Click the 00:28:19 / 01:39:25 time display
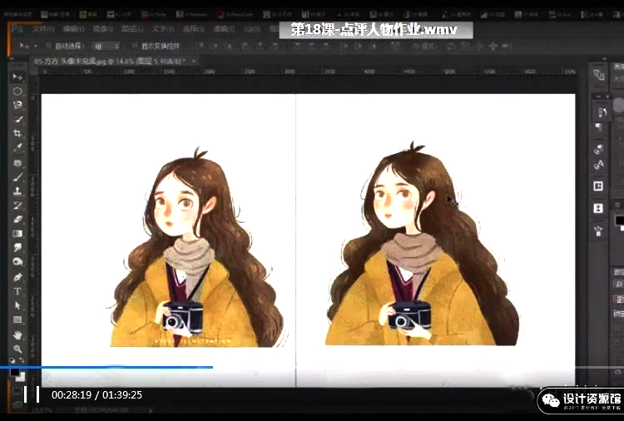The image size is (624, 421). point(97,394)
